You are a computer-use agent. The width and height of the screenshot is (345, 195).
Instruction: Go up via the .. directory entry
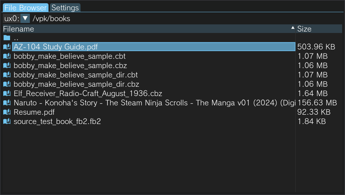coord(16,38)
